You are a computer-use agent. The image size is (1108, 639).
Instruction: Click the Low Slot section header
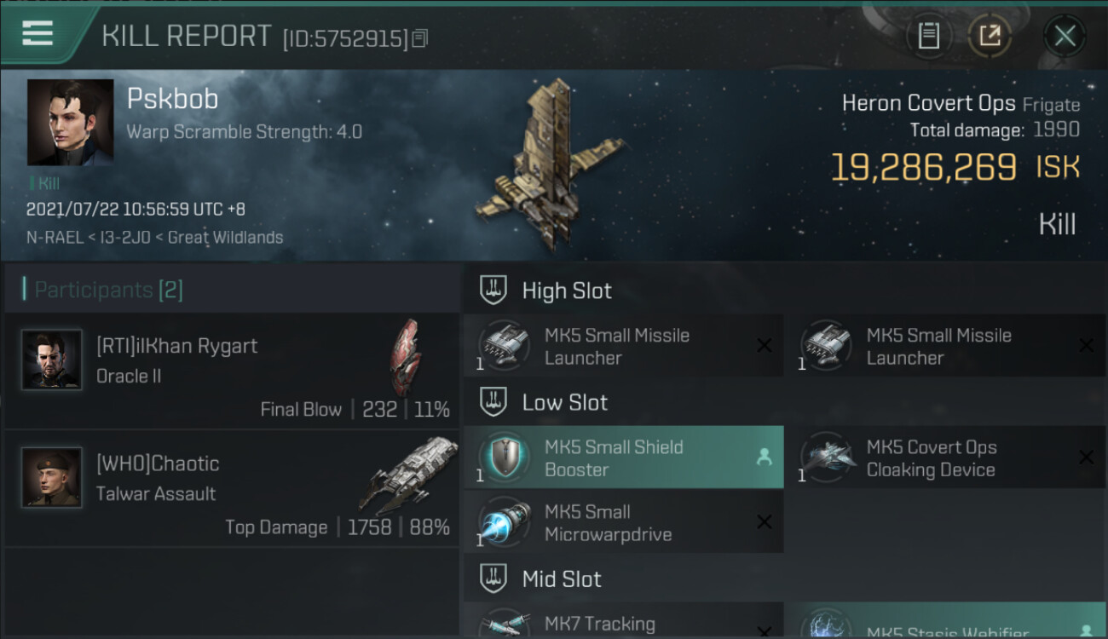point(565,402)
